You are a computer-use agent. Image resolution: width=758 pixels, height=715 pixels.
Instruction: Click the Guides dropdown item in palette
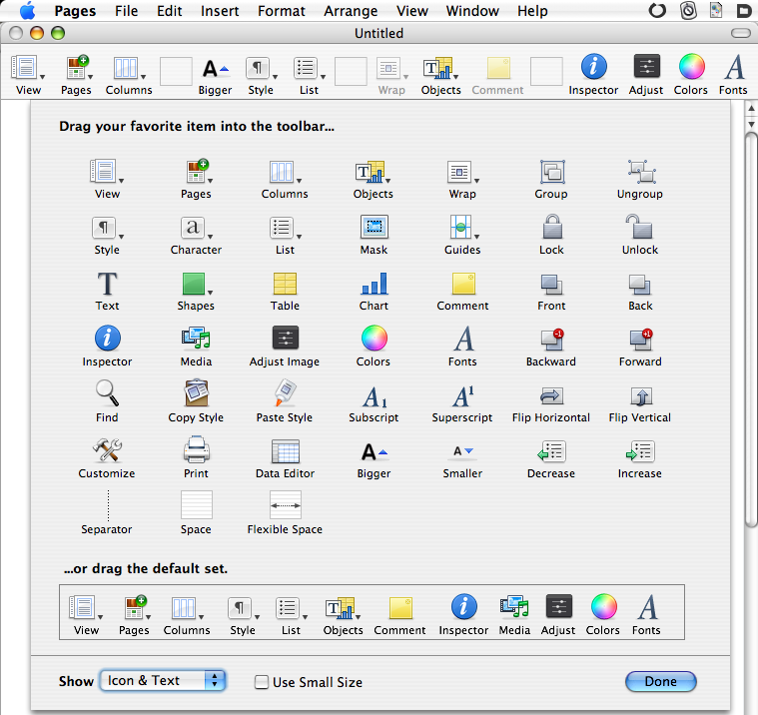coord(462,236)
